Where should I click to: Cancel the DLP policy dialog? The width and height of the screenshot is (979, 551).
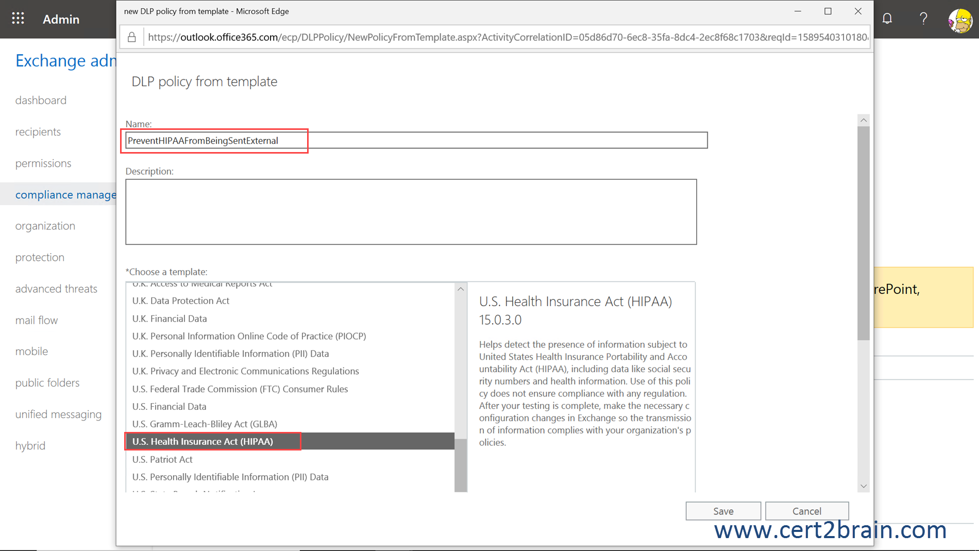click(807, 511)
